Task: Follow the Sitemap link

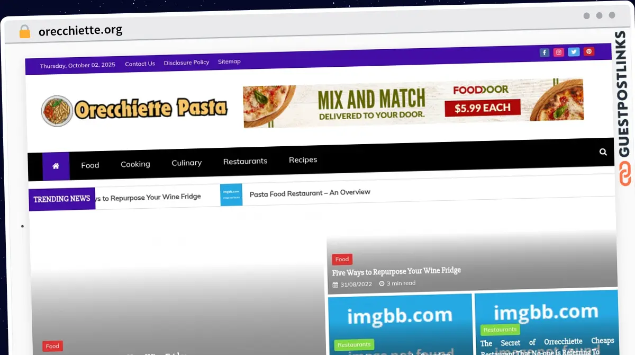Action: click(x=229, y=61)
